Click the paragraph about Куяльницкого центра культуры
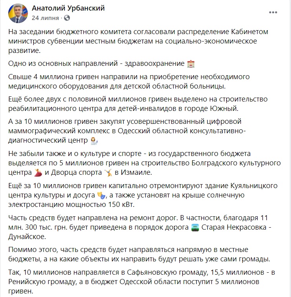Screen dimensions: 291x297 pos(143,195)
